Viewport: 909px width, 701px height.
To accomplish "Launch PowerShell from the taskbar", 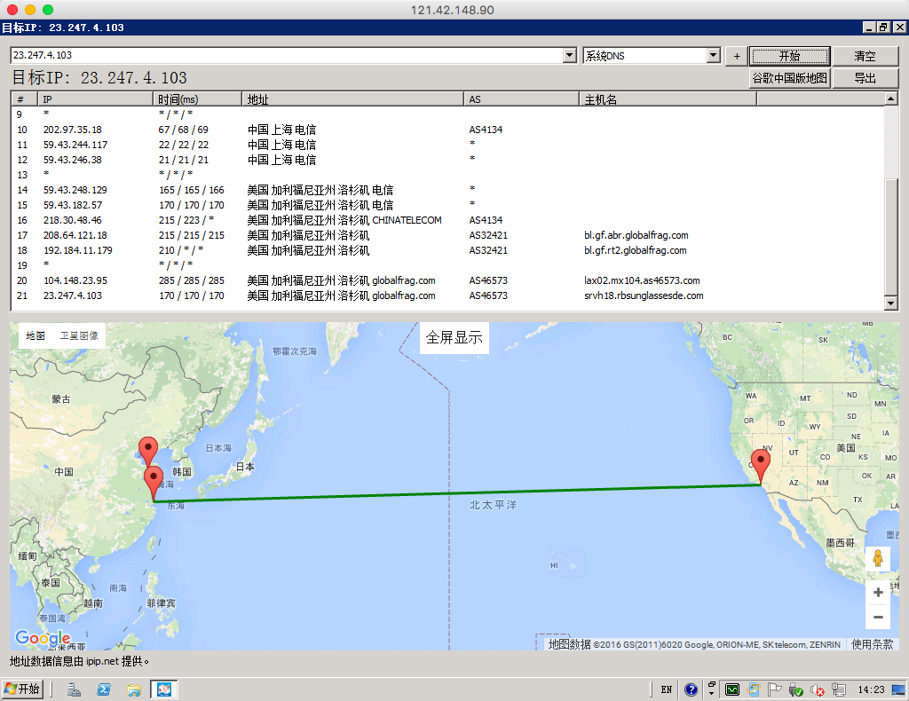I will (104, 689).
